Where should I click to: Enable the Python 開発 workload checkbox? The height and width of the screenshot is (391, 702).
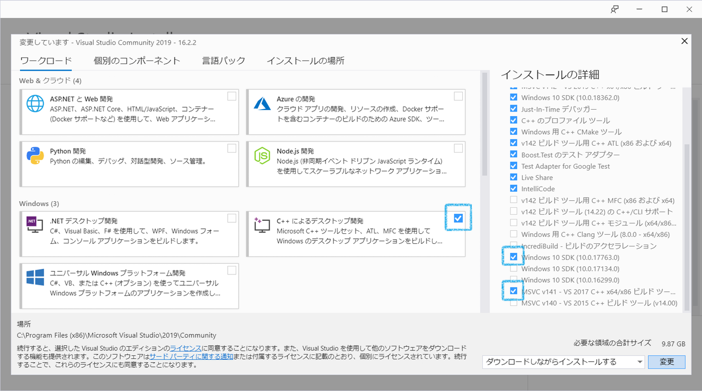pos(232,148)
